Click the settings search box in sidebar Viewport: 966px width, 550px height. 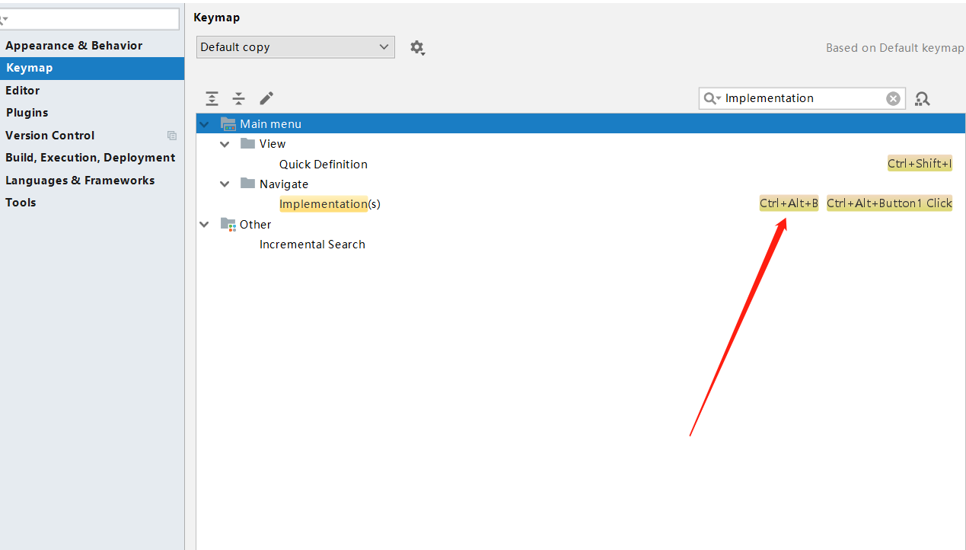tap(90, 19)
